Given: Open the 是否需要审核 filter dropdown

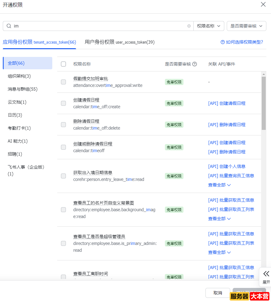Looking at the screenshot, I should point(246,26).
